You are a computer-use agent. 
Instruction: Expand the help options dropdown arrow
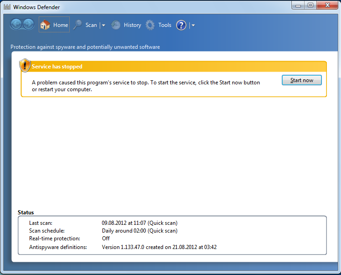coord(193,26)
